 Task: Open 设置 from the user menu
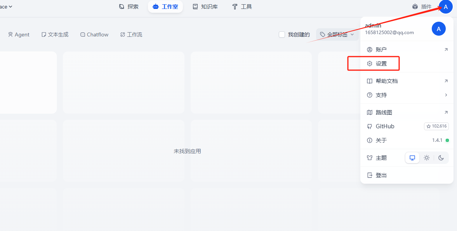(407, 64)
